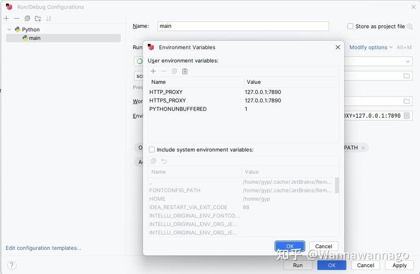Viewport: 420px width, 274px height.
Task: Add a user environment variable
Action: pyautogui.click(x=153, y=71)
